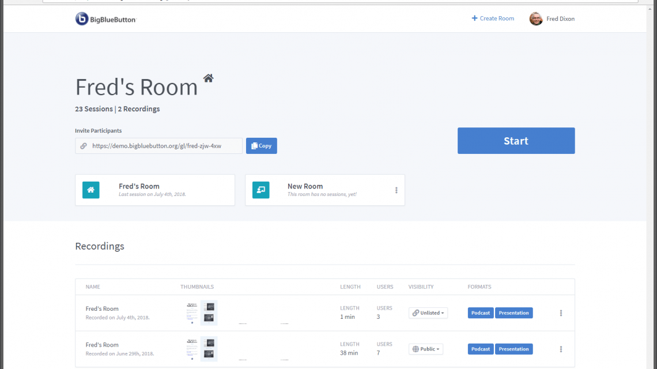657x369 pixels.
Task: Click the Create Room link
Action: pyautogui.click(x=493, y=18)
